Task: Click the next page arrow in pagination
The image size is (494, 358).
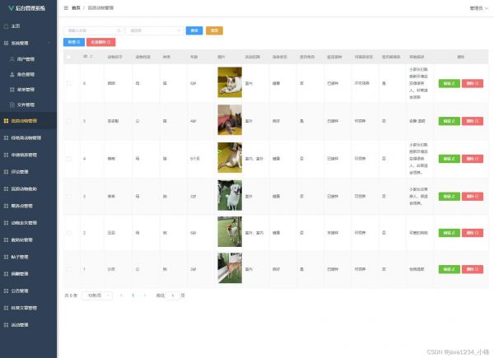Action: coord(145,295)
